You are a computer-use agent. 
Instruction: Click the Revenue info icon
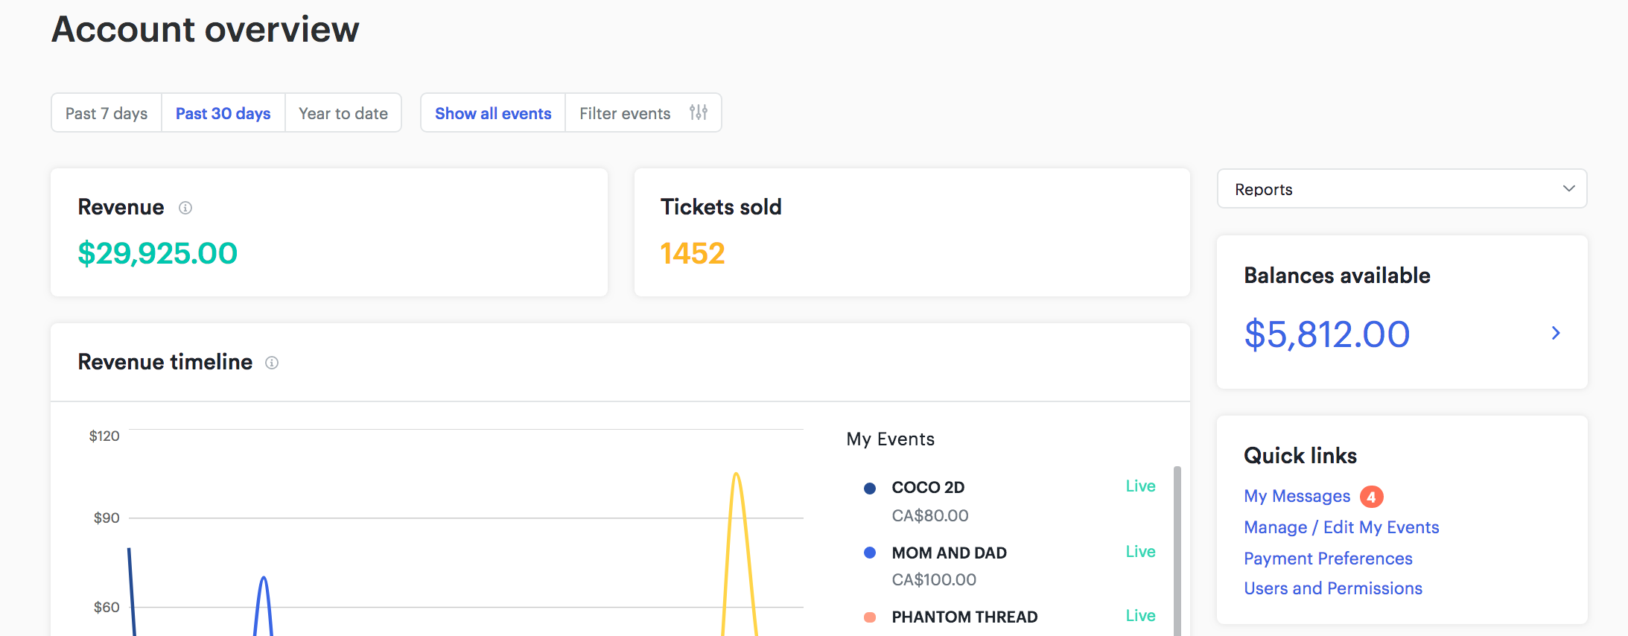[185, 208]
